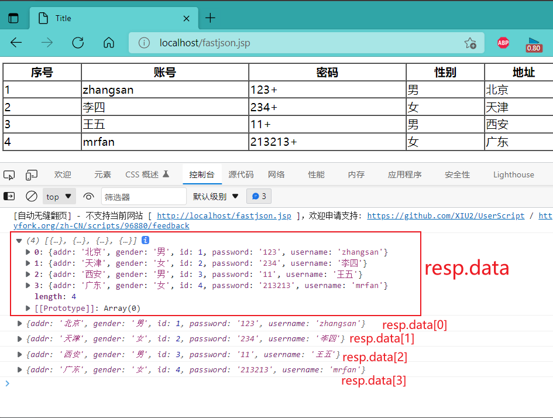This screenshot has height=418, width=553.
Task: Click the 3 issues counter button
Action: tap(259, 197)
